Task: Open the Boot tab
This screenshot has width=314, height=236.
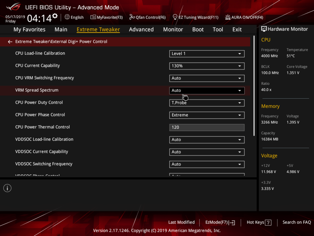Action: [198, 29]
